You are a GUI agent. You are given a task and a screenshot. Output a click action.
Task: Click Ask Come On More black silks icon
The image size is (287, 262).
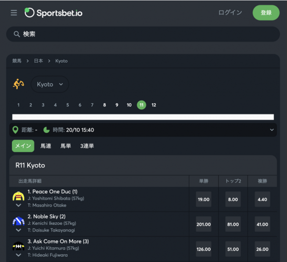point(19,246)
